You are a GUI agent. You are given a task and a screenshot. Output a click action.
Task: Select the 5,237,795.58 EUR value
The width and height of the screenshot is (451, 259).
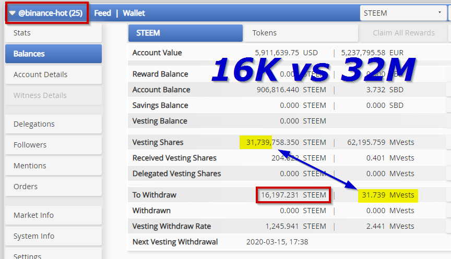[x=372, y=53]
